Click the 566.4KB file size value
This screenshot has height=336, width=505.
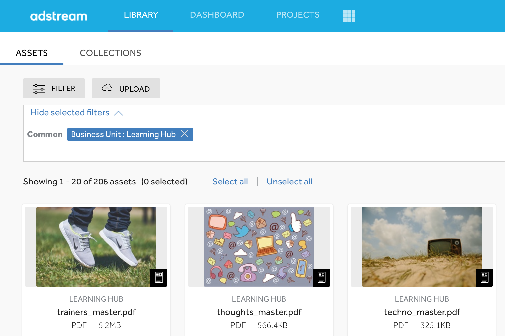click(x=273, y=325)
